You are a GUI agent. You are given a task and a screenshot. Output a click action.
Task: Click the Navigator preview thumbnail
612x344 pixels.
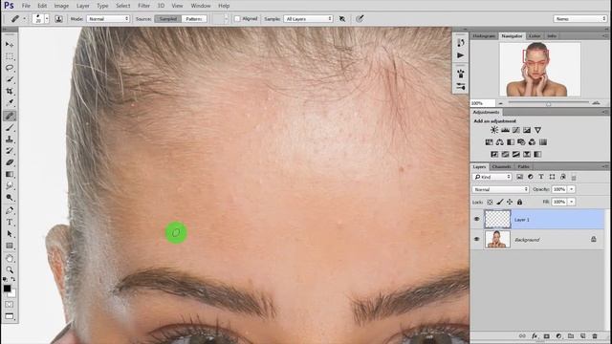(539, 70)
